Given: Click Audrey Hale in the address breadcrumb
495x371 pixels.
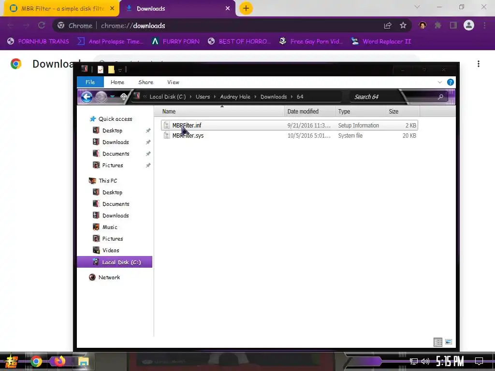Looking at the screenshot, I should [235, 97].
